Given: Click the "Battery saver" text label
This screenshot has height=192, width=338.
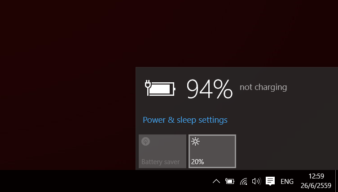Looking at the screenshot, I should [160, 162].
